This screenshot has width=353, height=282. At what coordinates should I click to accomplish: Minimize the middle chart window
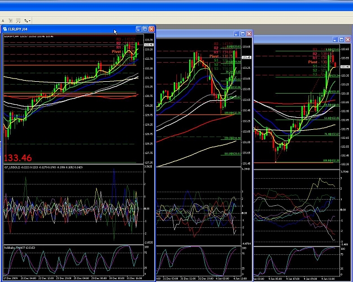pos(236,34)
